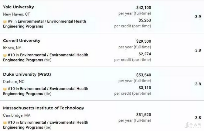Click the New Haven, CT location text

point(16,14)
